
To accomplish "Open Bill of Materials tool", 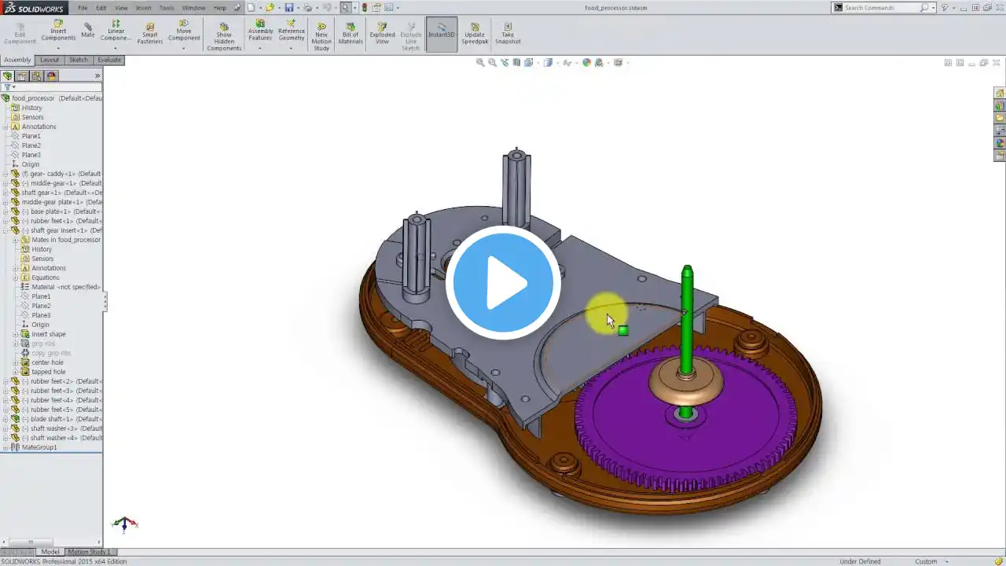I will point(351,33).
